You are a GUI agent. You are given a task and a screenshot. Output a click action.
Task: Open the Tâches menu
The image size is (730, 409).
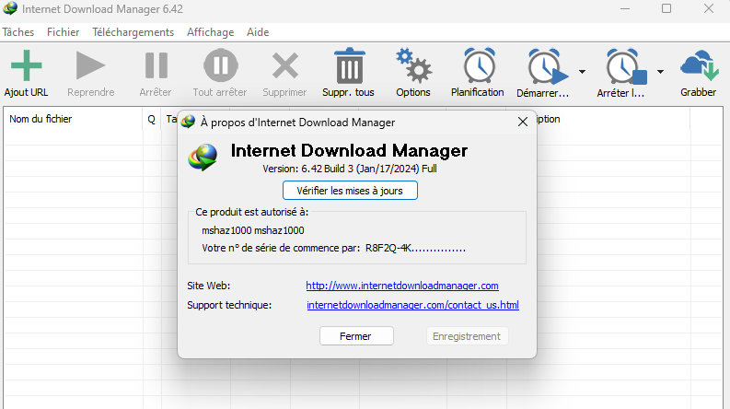point(18,32)
